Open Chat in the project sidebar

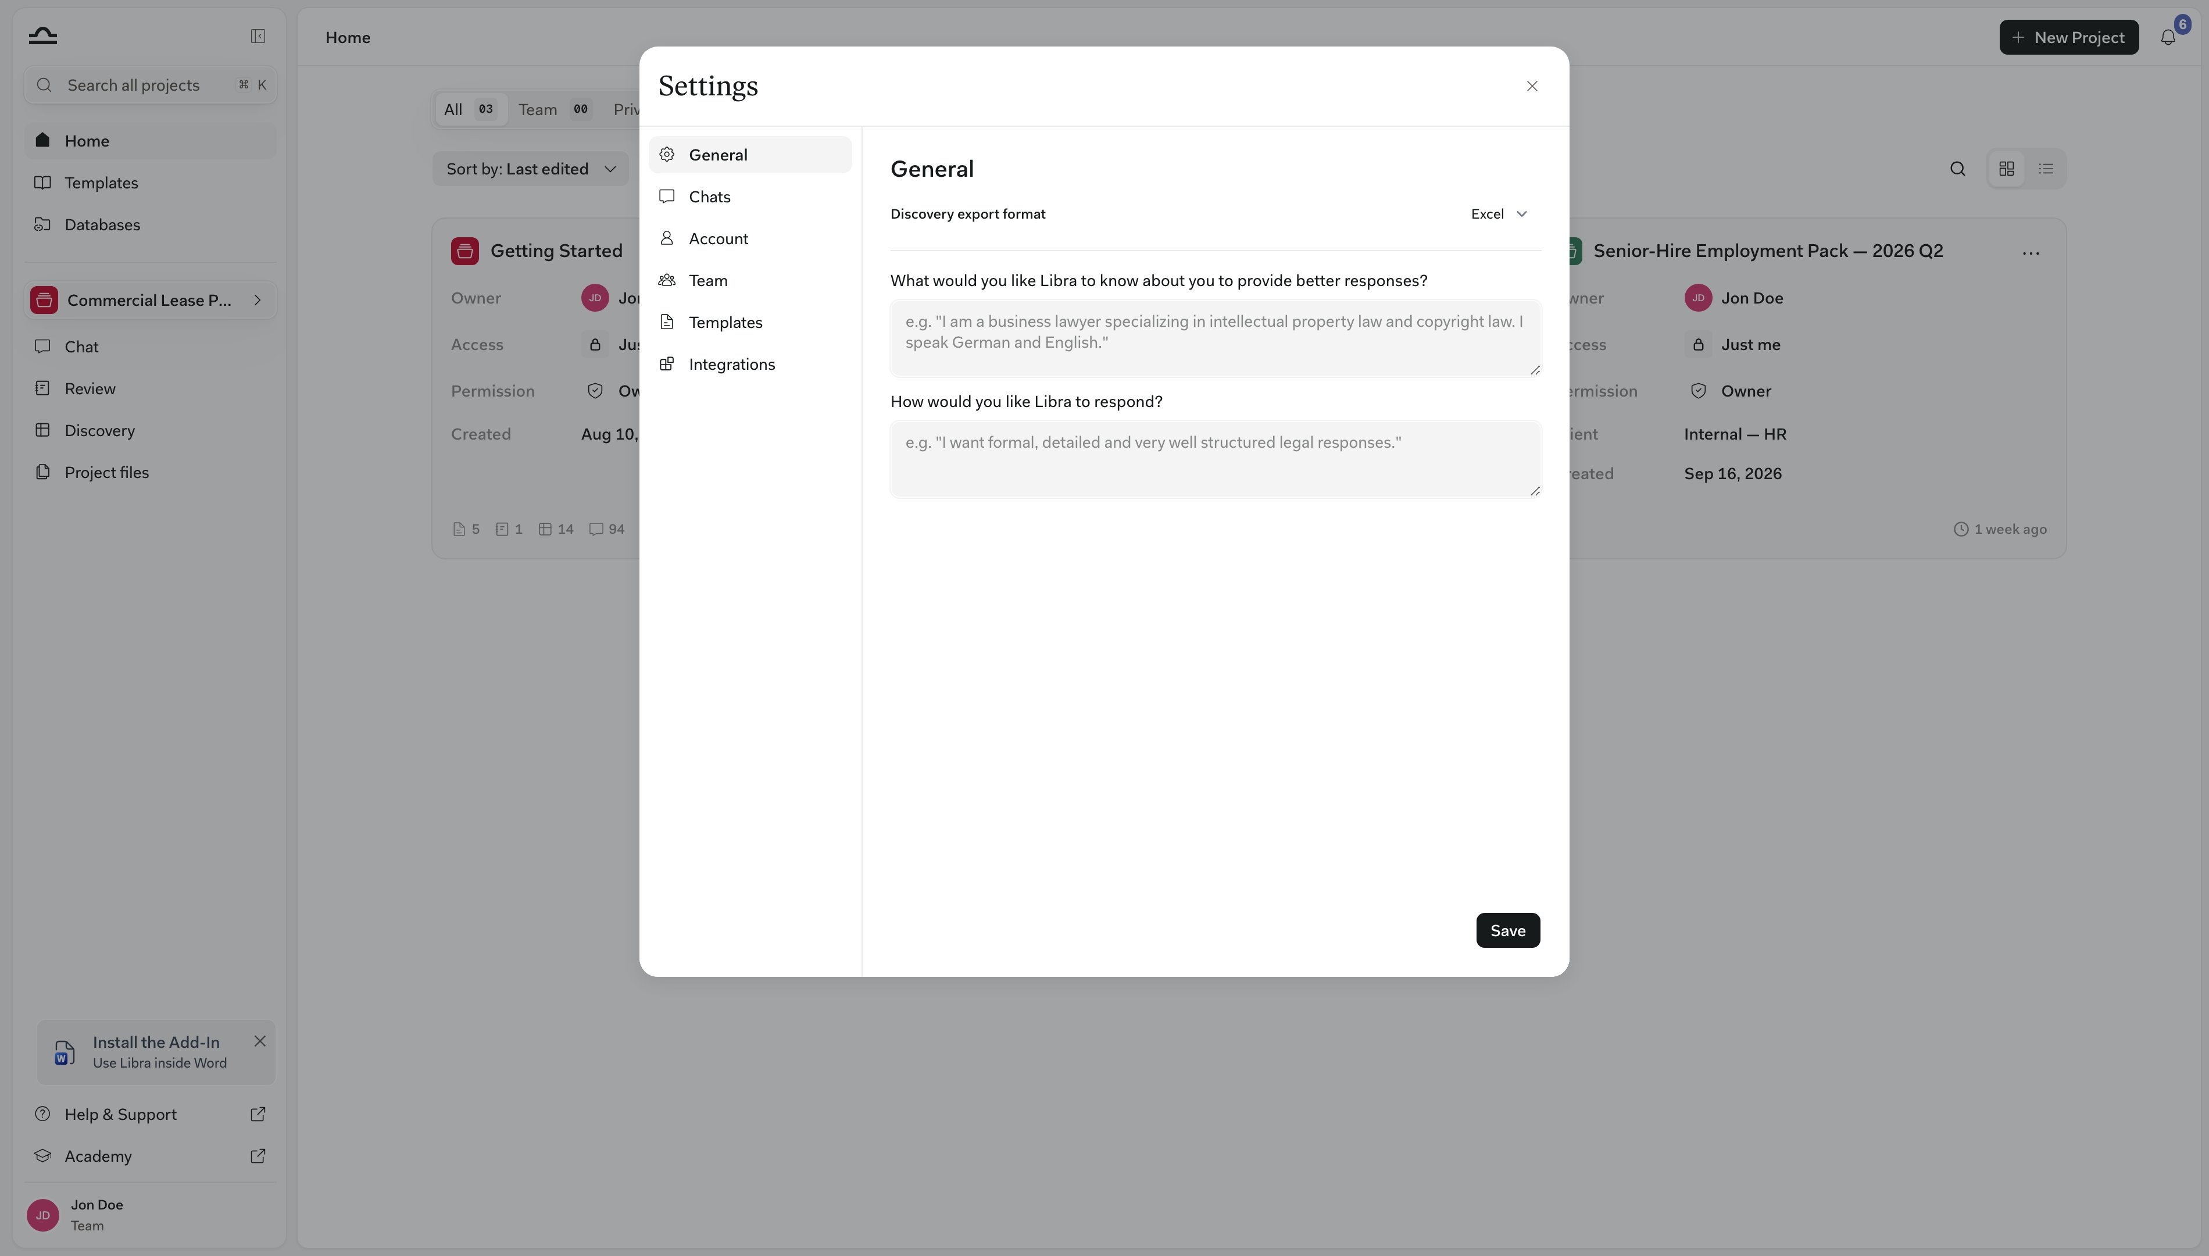click(x=150, y=347)
